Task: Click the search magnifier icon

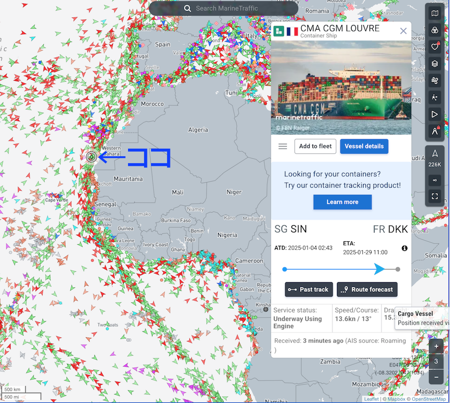Action: (x=187, y=9)
